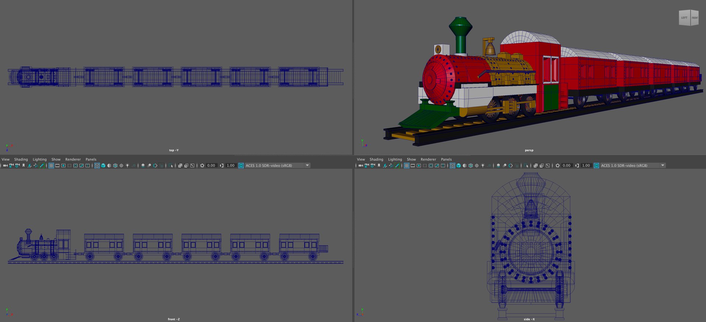706x322 pixels.
Task: Toggle X-ray mode in front view toolbar
Action: 180,165
